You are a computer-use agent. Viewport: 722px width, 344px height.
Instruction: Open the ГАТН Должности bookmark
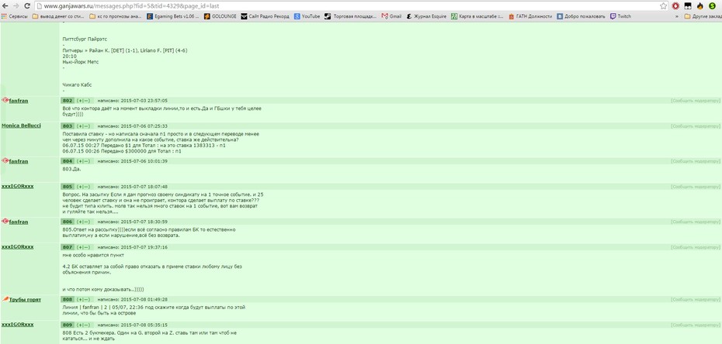tap(530, 16)
